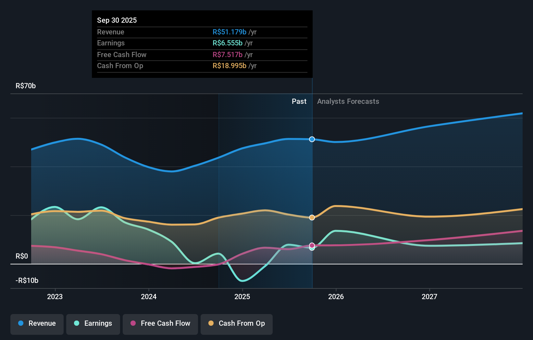Screen dimensions: 533x340
Task: Click the blue Revenue data point marker
Action: click(x=312, y=139)
